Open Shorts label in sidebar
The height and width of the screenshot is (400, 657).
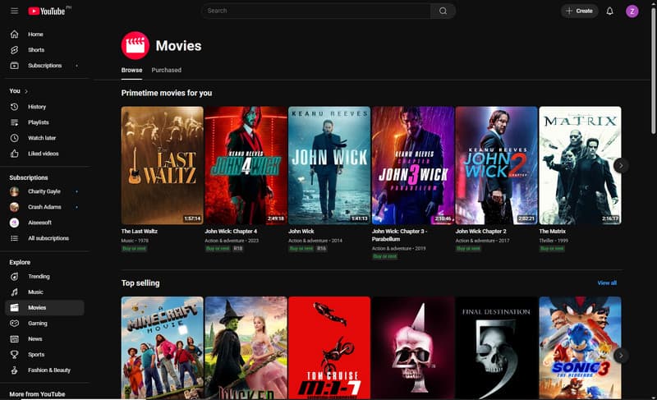36,50
